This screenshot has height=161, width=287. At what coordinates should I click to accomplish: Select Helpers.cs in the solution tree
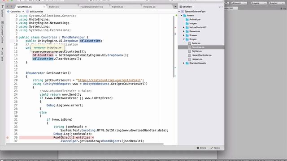point(197,59)
